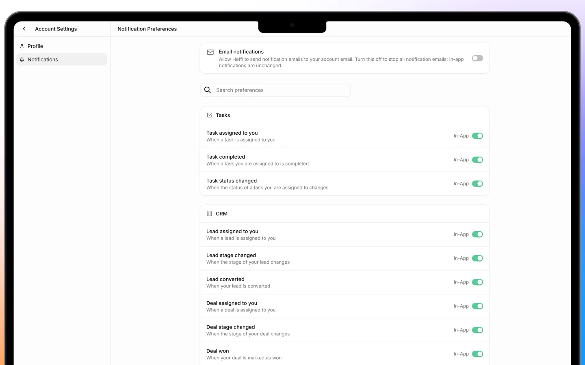The height and width of the screenshot is (365, 585).
Task: Click the Notification Preferences heading
Action: tap(147, 29)
